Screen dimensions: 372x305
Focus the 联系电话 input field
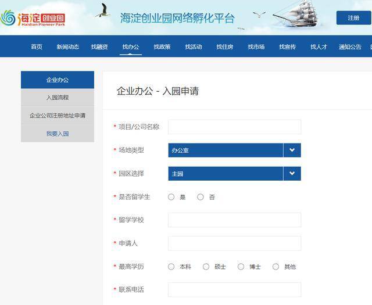tap(234, 289)
